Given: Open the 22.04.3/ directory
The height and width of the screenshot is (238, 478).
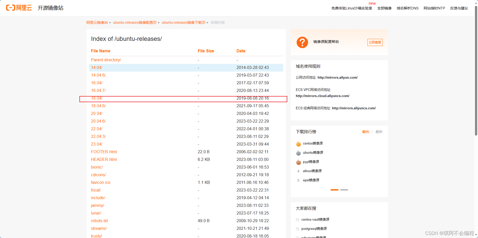Looking at the screenshot, I should (x=98, y=136).
